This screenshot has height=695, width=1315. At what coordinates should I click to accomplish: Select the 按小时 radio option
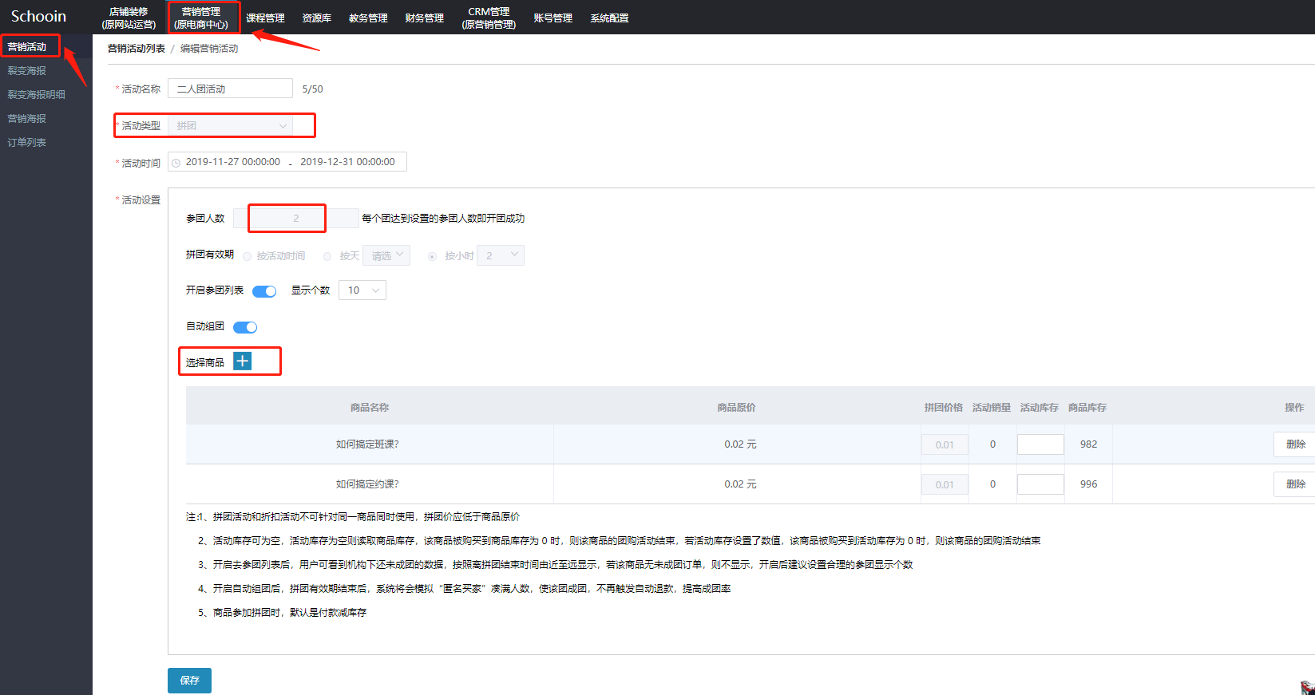point(433,256)
